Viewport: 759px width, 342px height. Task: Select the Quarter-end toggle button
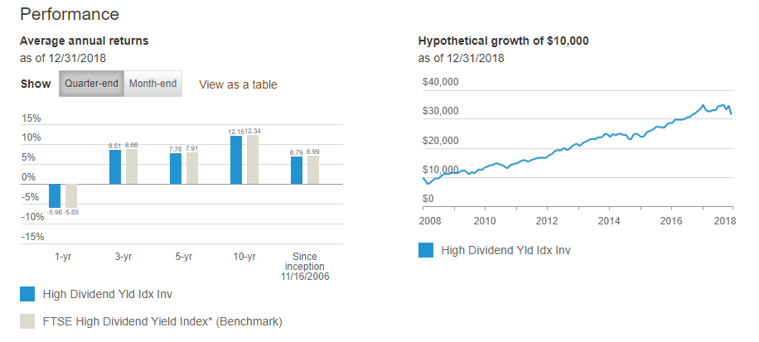[x=91, y=84]
